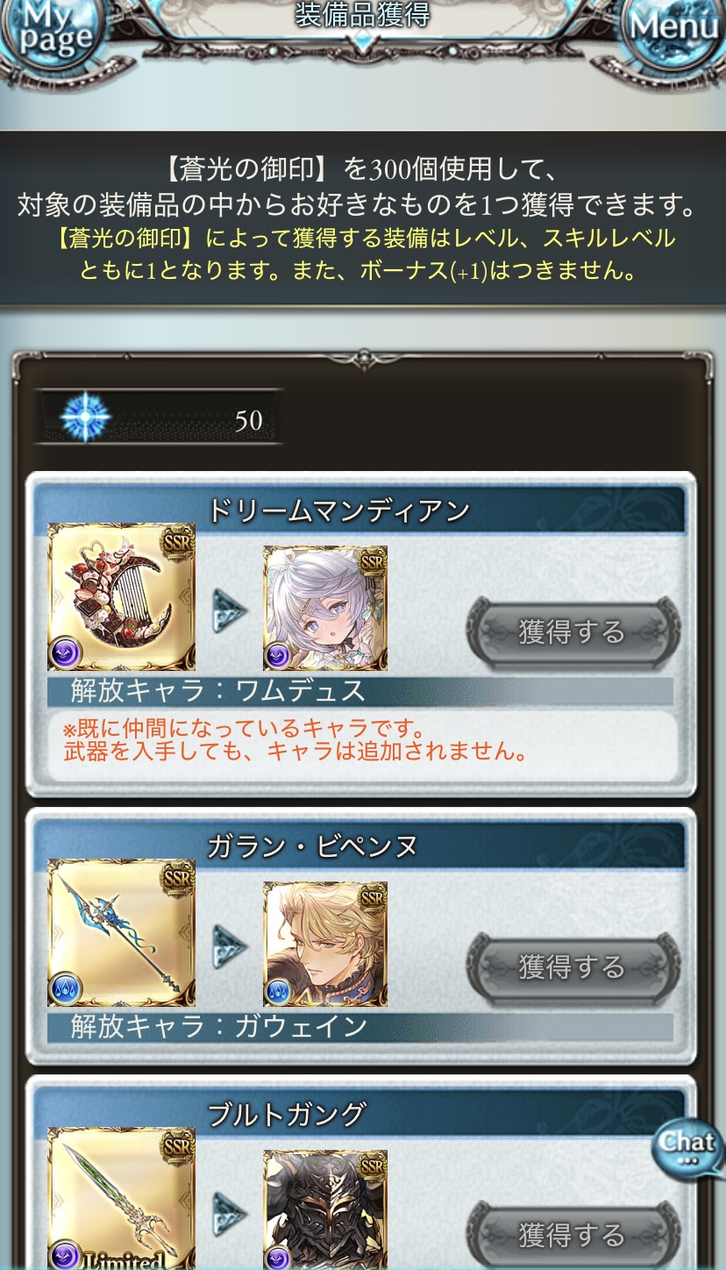Tap the crest count showing 50
This screenshot has height=1270, width=726.
[x=249, y=420]
